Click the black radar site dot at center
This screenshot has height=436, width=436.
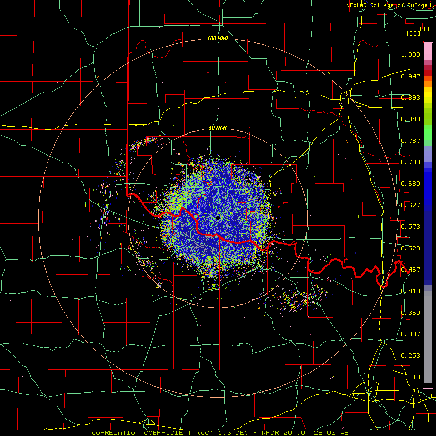pyautogui.click(x=218, y=218)
